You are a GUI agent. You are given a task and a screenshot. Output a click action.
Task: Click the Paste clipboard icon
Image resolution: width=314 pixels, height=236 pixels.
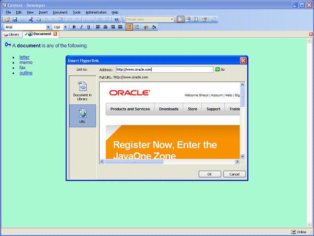[x=46, y=20]
